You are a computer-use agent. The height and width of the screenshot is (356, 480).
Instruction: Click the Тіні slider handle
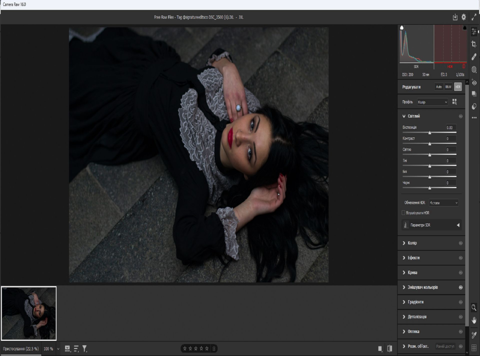pyautogui.click(x=430, y=166)
